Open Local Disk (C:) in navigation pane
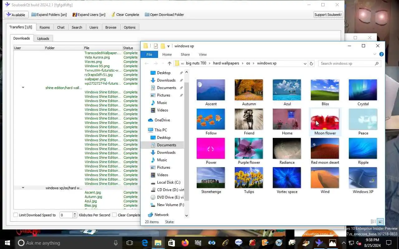399x249 pixels. tap(168, 182)
